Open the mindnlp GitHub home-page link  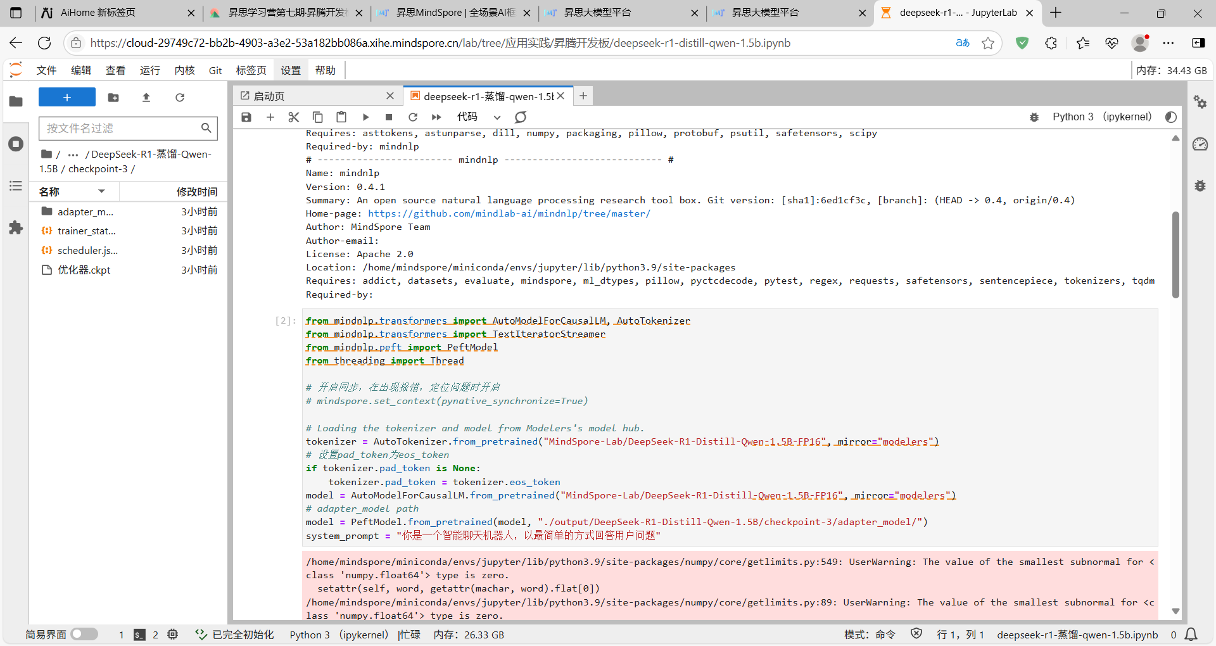tap(509, 213)
